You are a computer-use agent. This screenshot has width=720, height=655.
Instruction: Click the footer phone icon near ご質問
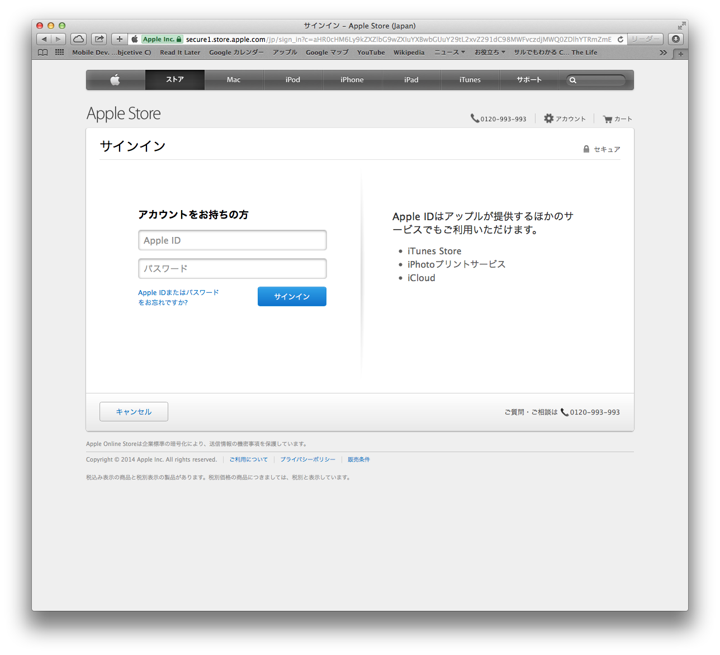tap(565, 412)
